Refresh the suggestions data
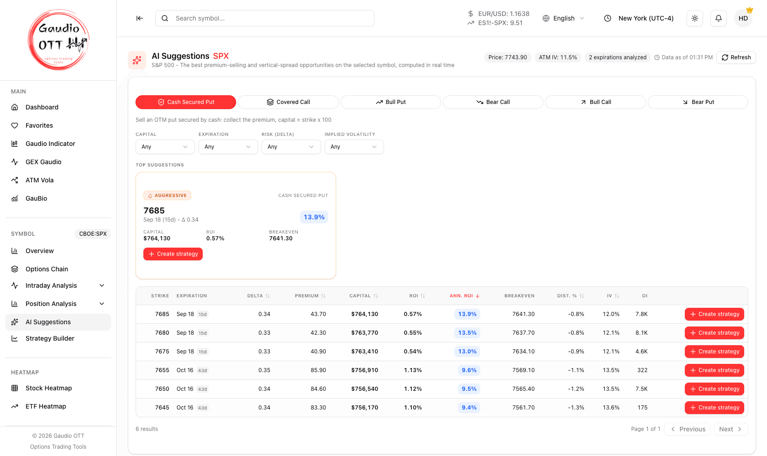767x456 pixels. tap(736, 57)
